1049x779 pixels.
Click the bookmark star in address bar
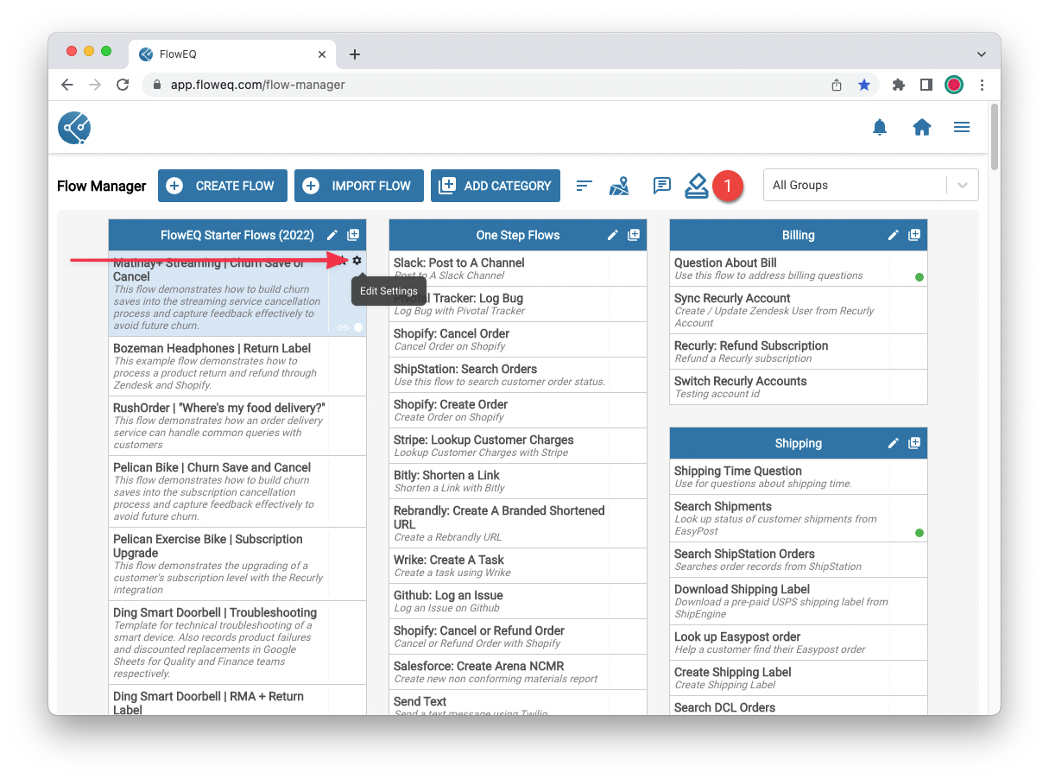[863, 85]
